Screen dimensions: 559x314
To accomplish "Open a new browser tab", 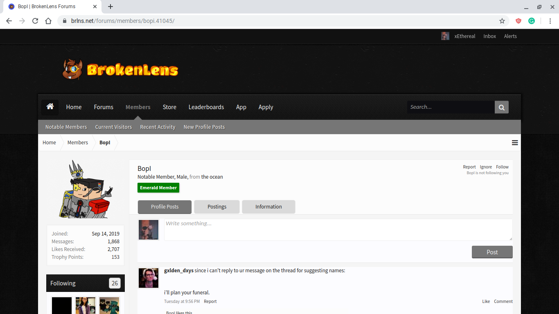I will click(x=110, y=7).
